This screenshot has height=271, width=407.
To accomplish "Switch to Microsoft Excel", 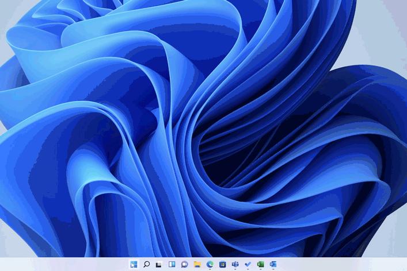I will coord(260,264).
